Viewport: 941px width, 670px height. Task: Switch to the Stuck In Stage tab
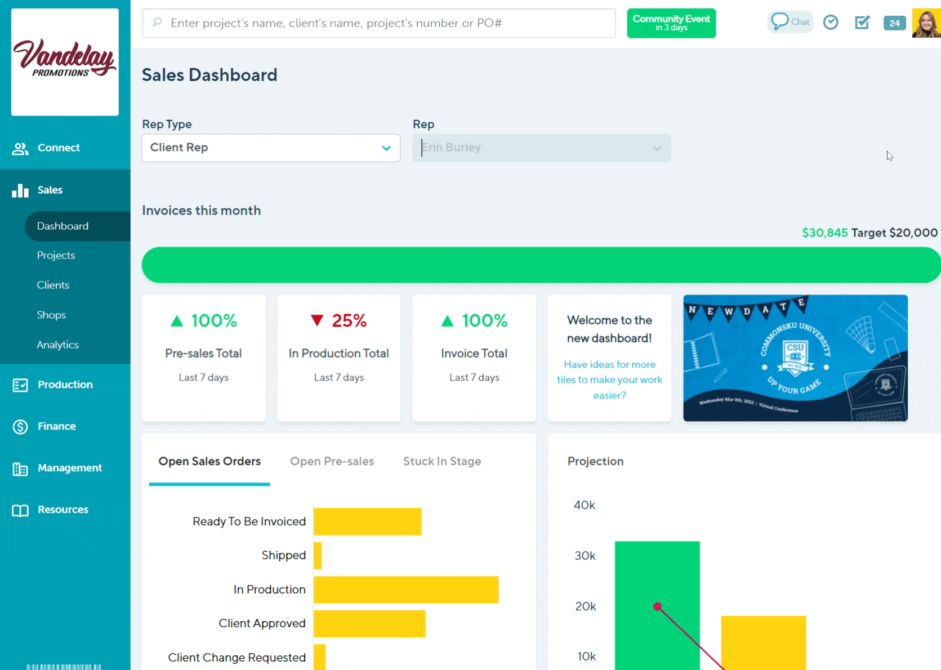pos(441,462)
